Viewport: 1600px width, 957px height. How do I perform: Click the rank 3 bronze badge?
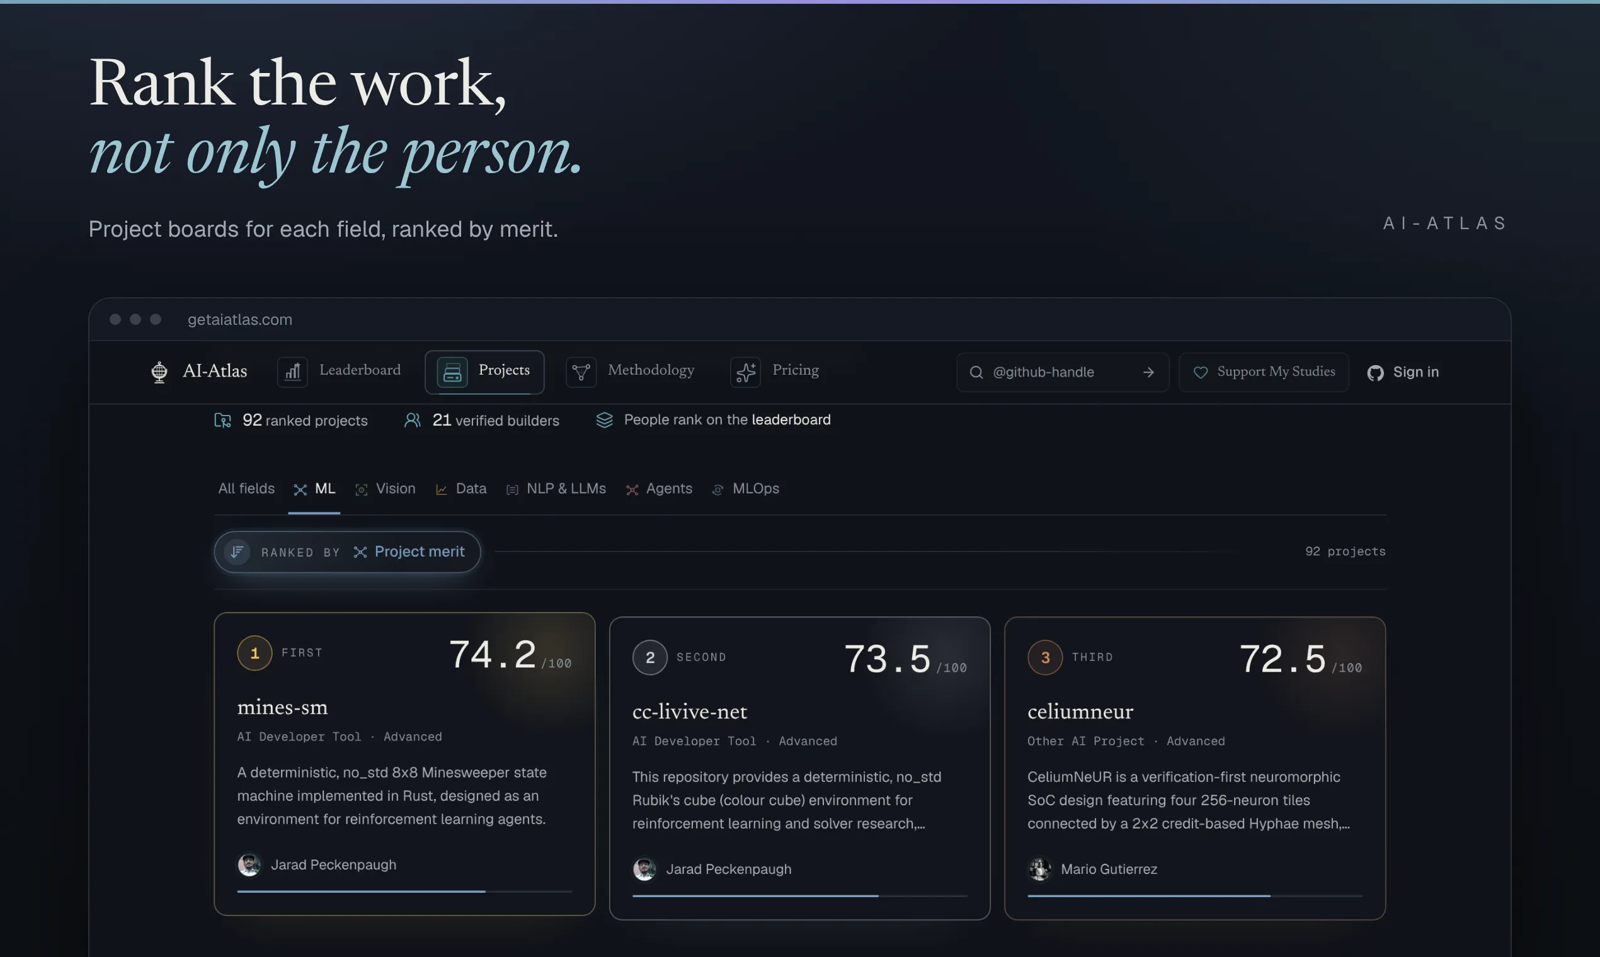(1045, 658)
